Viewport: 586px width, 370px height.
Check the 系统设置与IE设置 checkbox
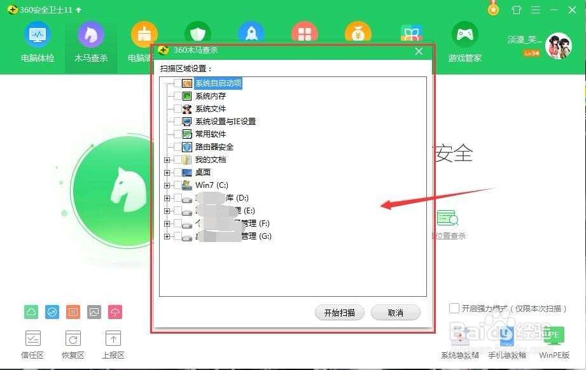[178, 121]
